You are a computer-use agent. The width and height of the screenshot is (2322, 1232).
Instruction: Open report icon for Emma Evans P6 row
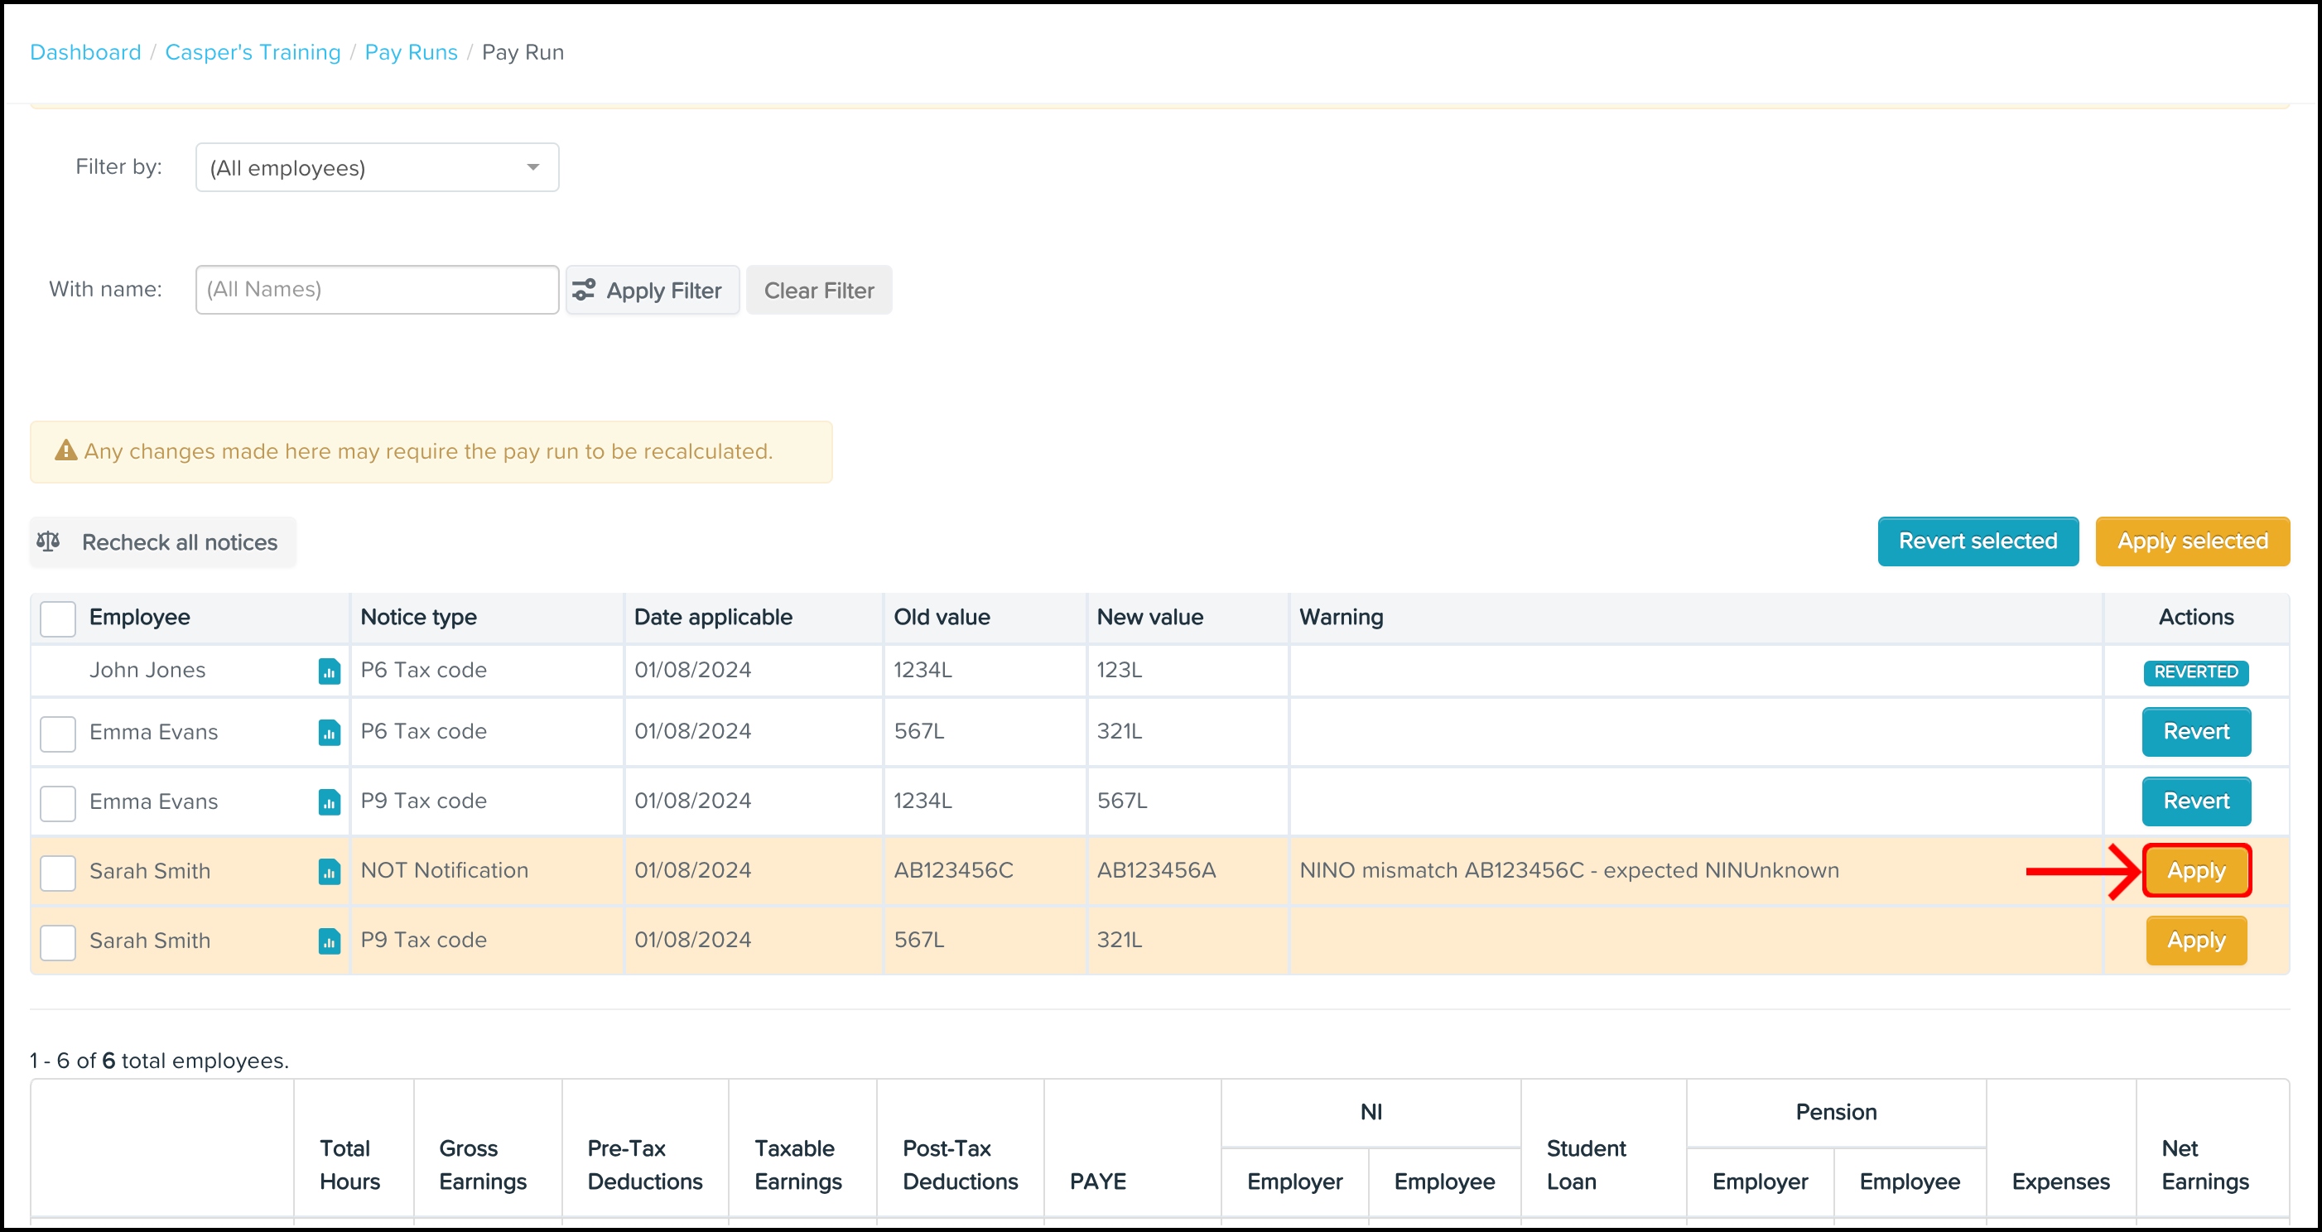[x=329, y=733]
